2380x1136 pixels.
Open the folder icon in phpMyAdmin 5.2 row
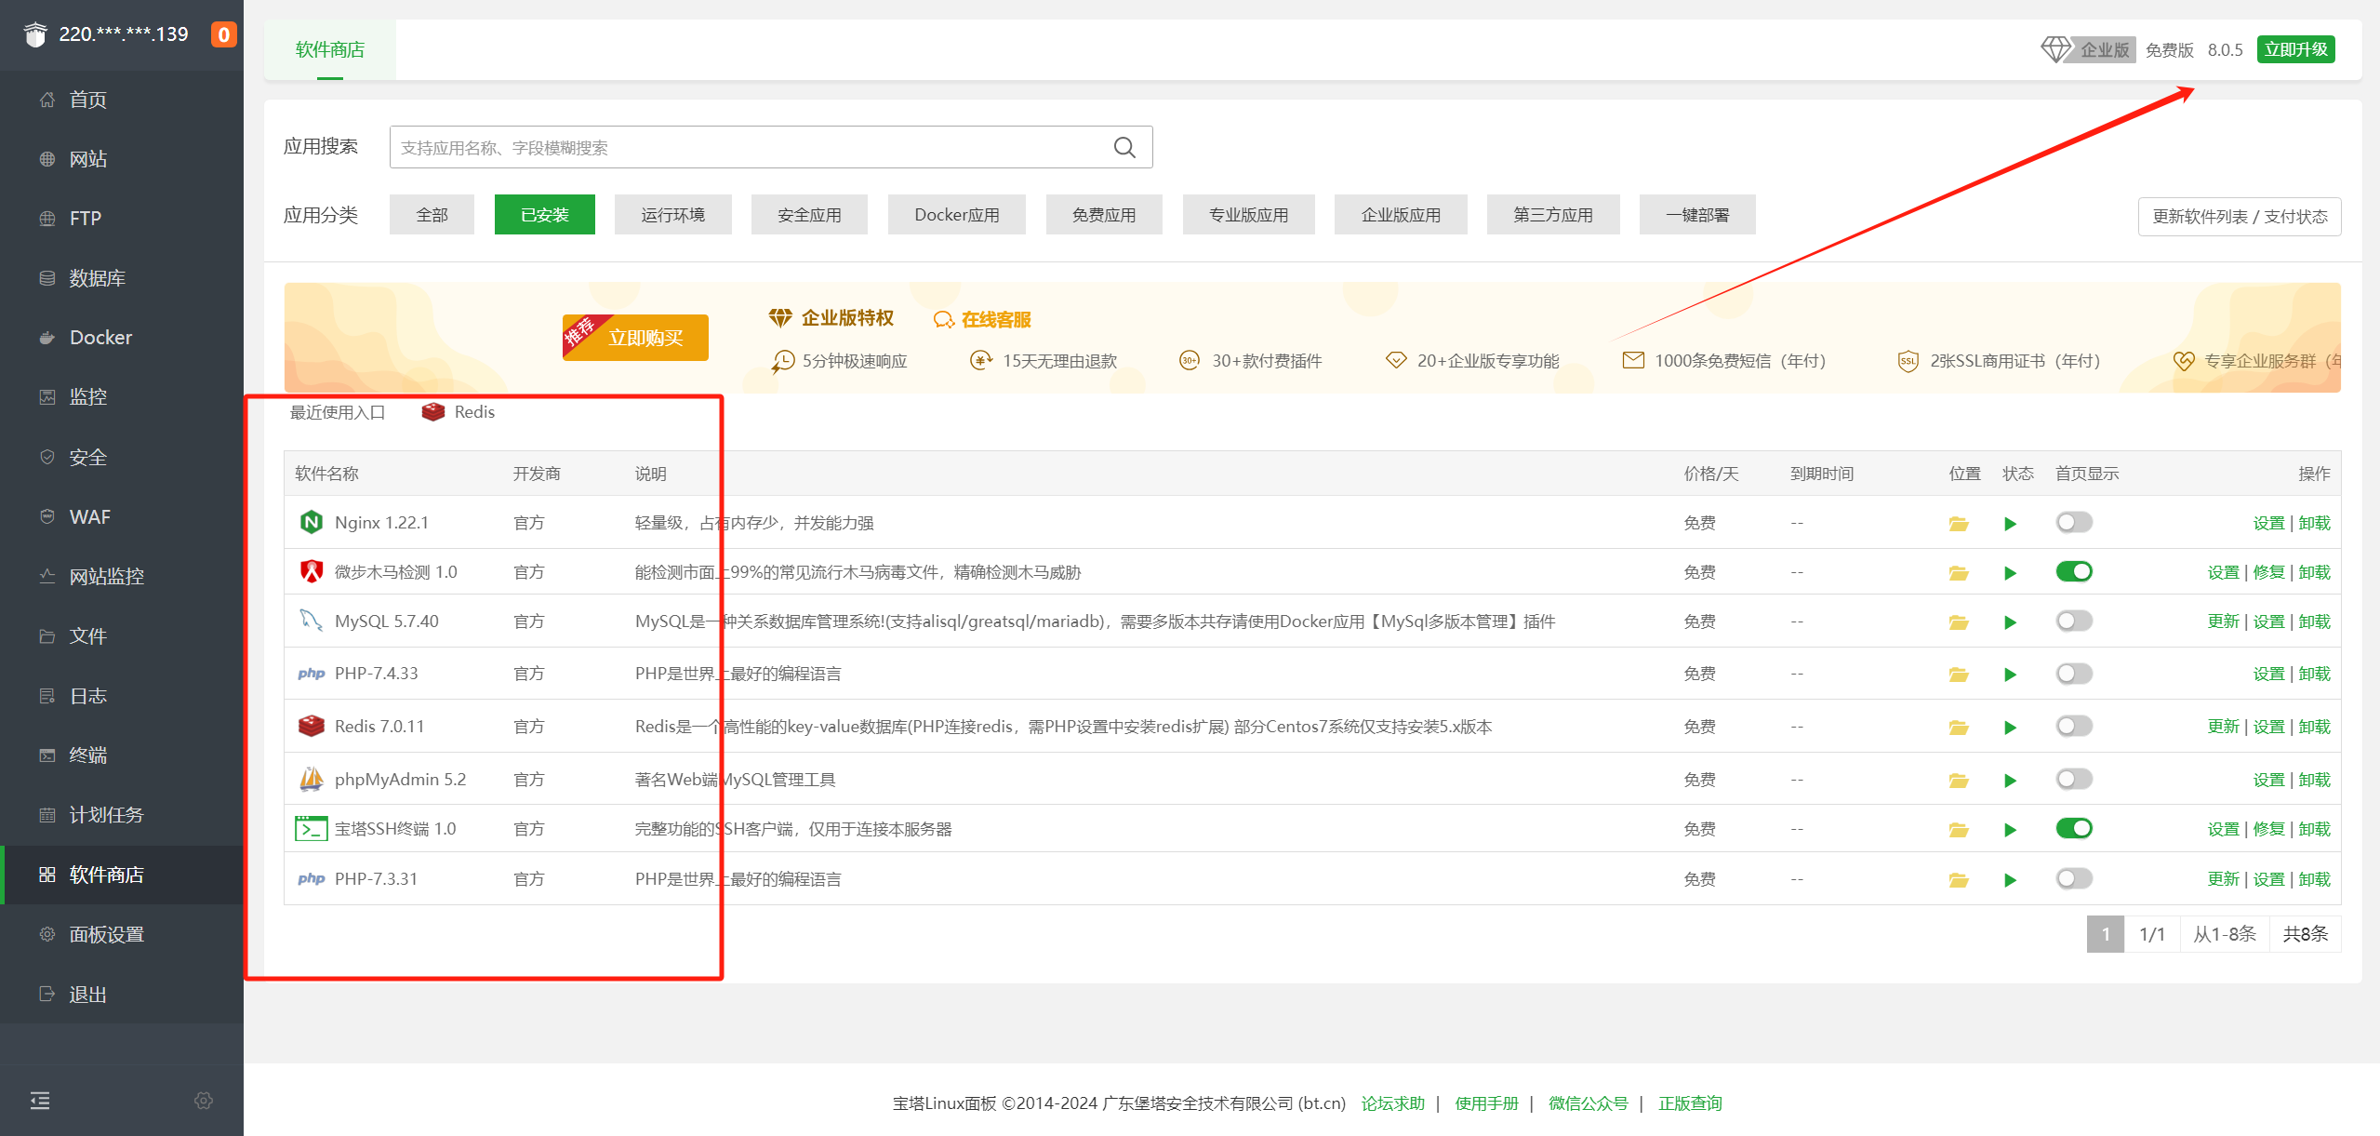pos(1959,781)
